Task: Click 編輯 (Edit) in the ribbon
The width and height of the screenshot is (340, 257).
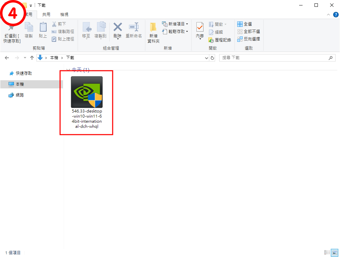Action: (x=216, y=32)
